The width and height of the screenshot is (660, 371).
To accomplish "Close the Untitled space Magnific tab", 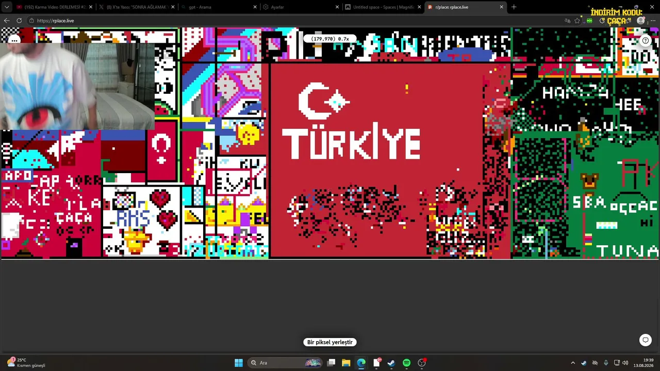I will (x=419, y=7).
